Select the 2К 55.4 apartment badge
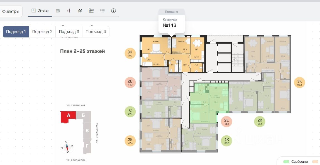 click(260, 121)
